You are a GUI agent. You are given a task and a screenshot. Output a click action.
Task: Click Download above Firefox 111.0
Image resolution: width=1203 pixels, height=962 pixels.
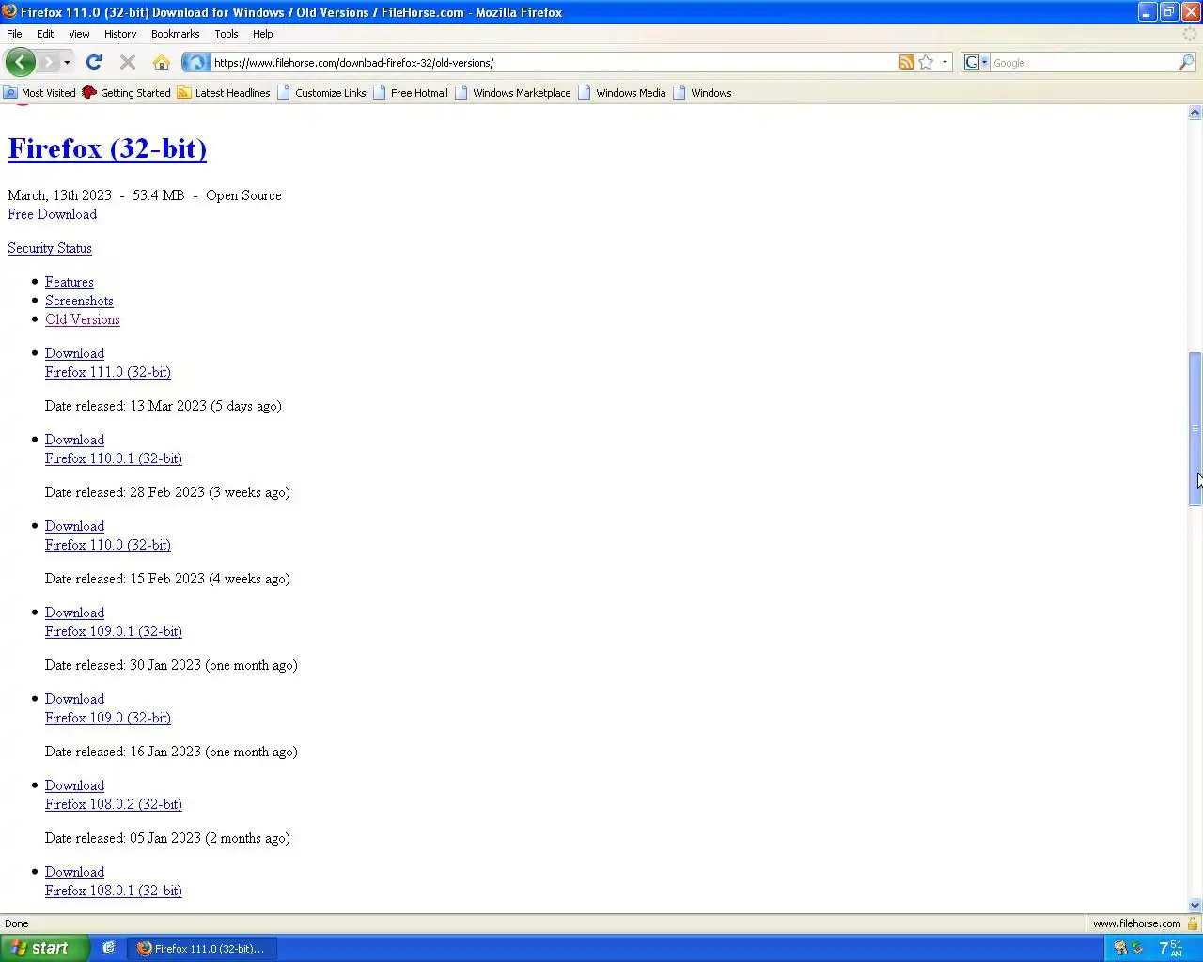tap(74, 353)
